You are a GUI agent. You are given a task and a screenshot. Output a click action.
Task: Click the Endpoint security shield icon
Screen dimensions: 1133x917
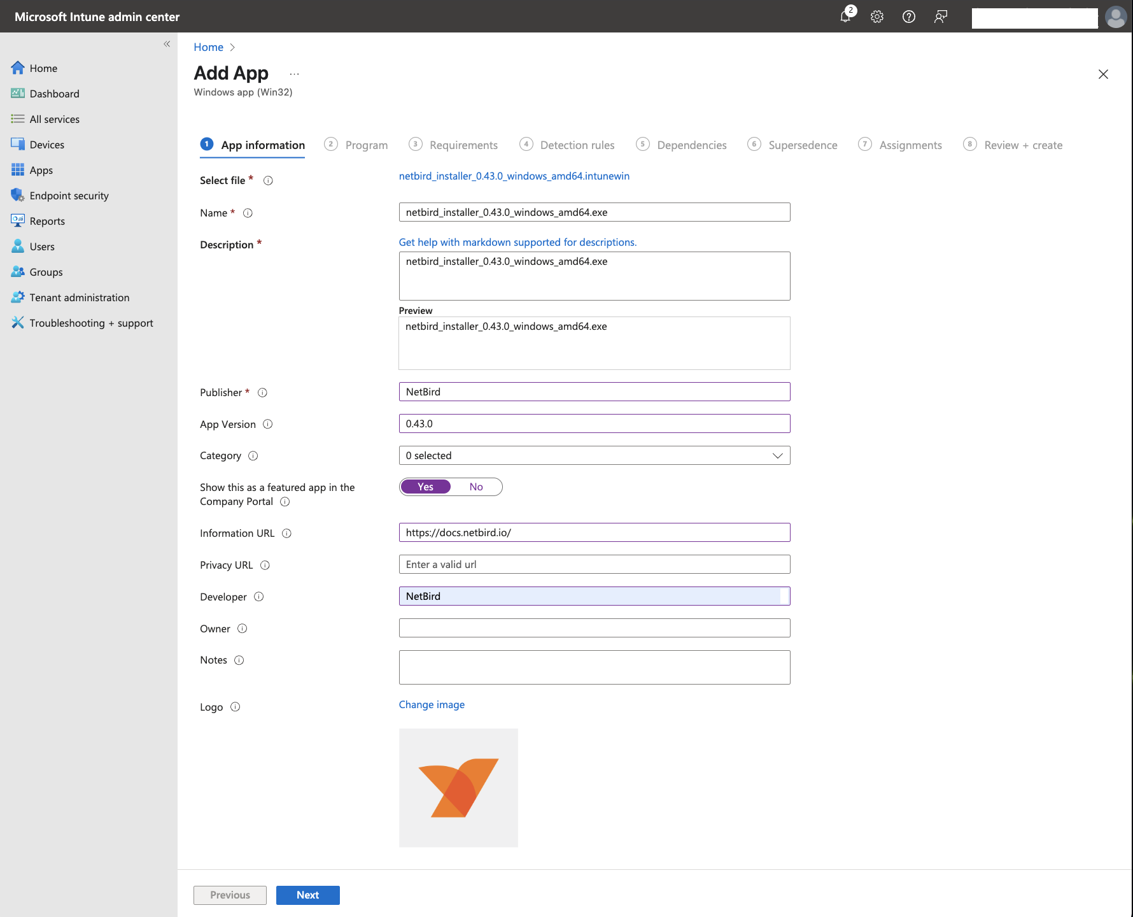tap(17, 195)
